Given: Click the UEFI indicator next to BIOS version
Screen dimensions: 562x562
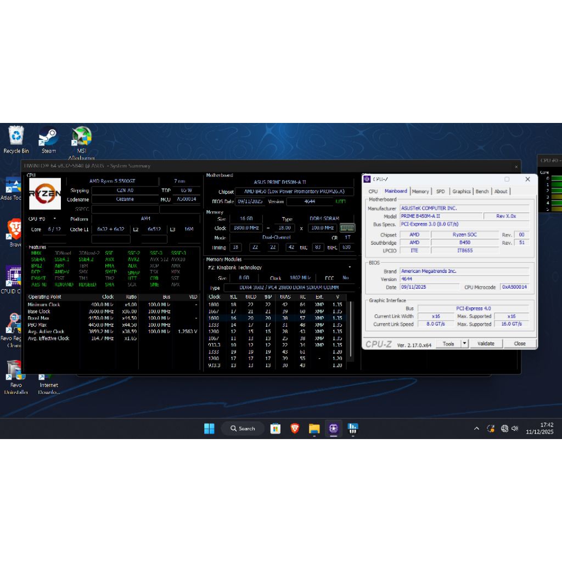Looking at the screenshot, I should pyautogui.click(x=340, y=201).
